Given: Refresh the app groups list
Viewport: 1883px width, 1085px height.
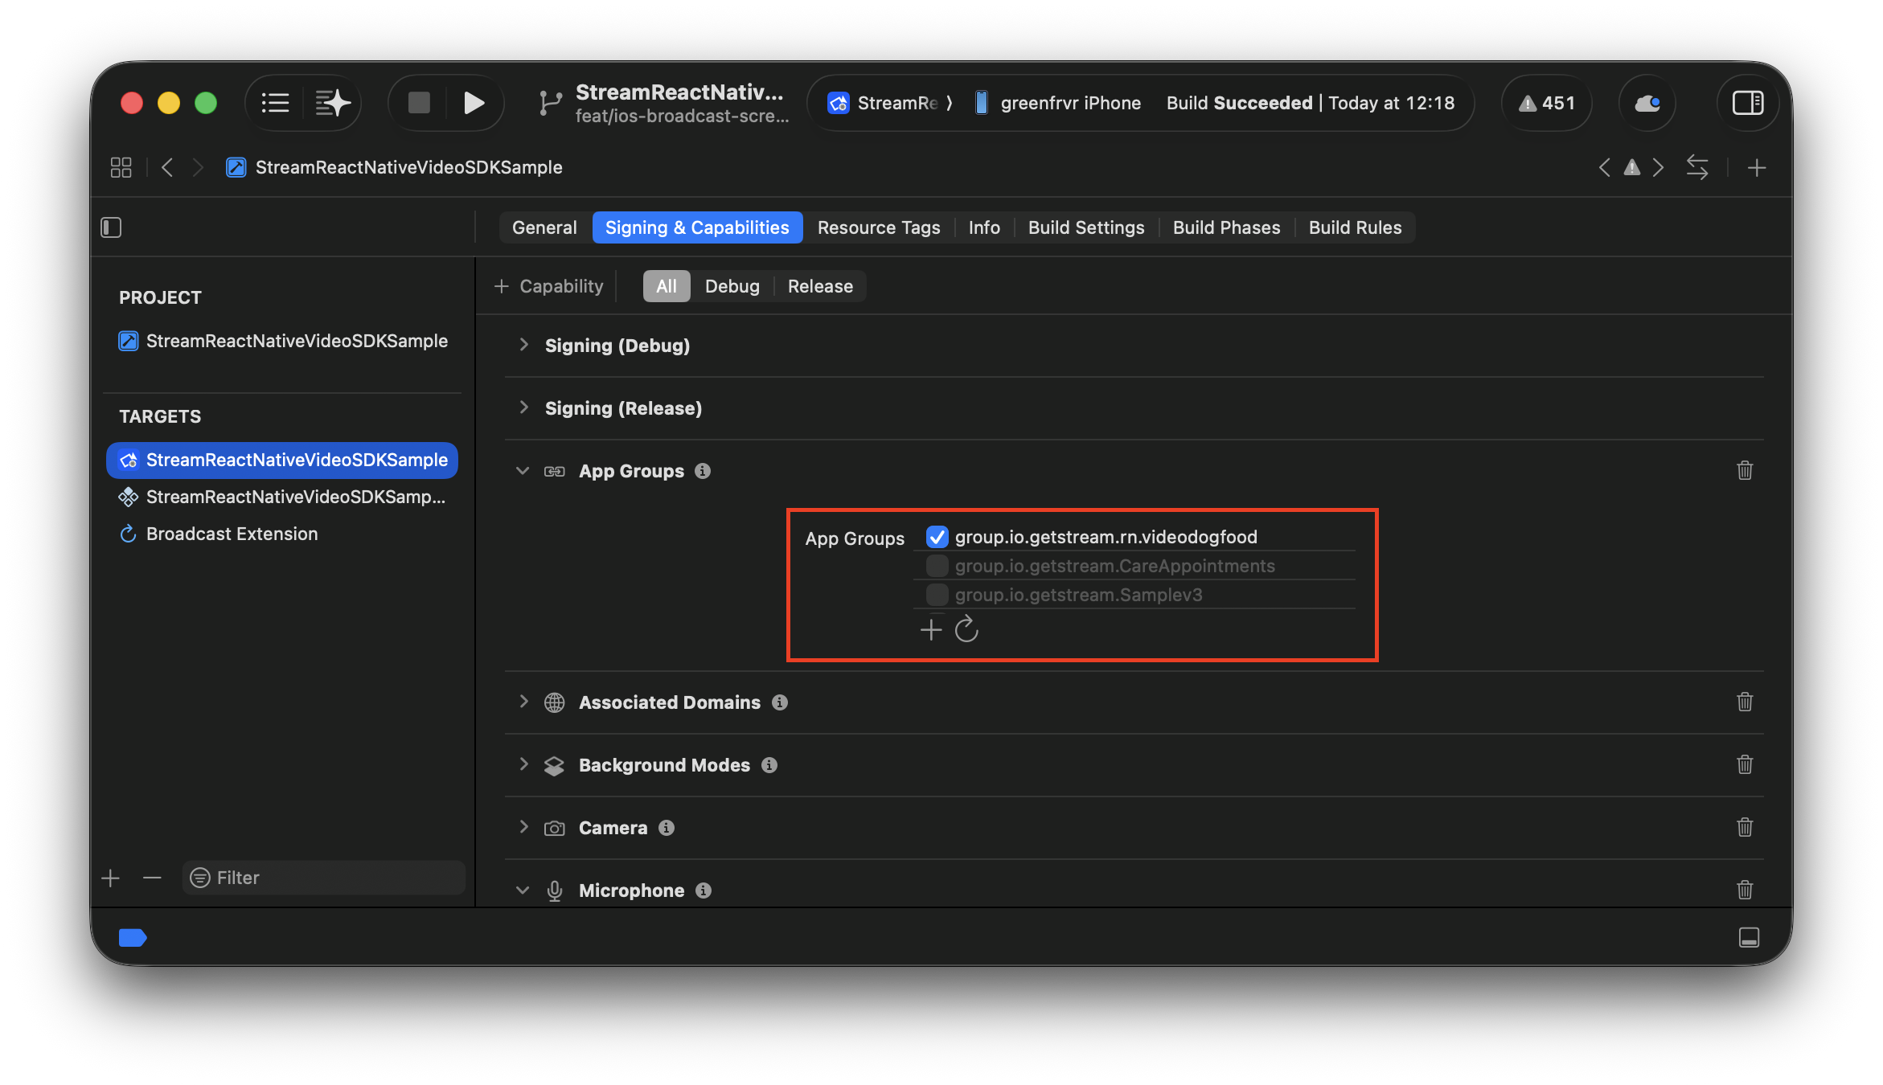Looking at the screenshot, I should coord(966,629).
